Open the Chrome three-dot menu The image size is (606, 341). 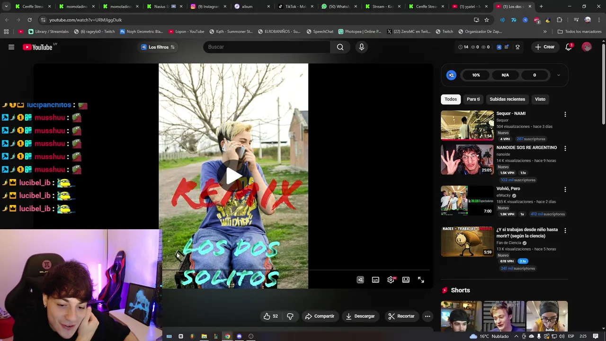[x=598, y=20]
